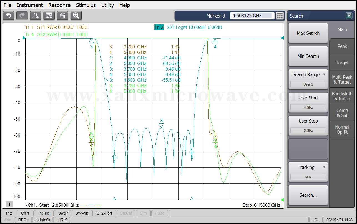Open the Response menu

59,5
